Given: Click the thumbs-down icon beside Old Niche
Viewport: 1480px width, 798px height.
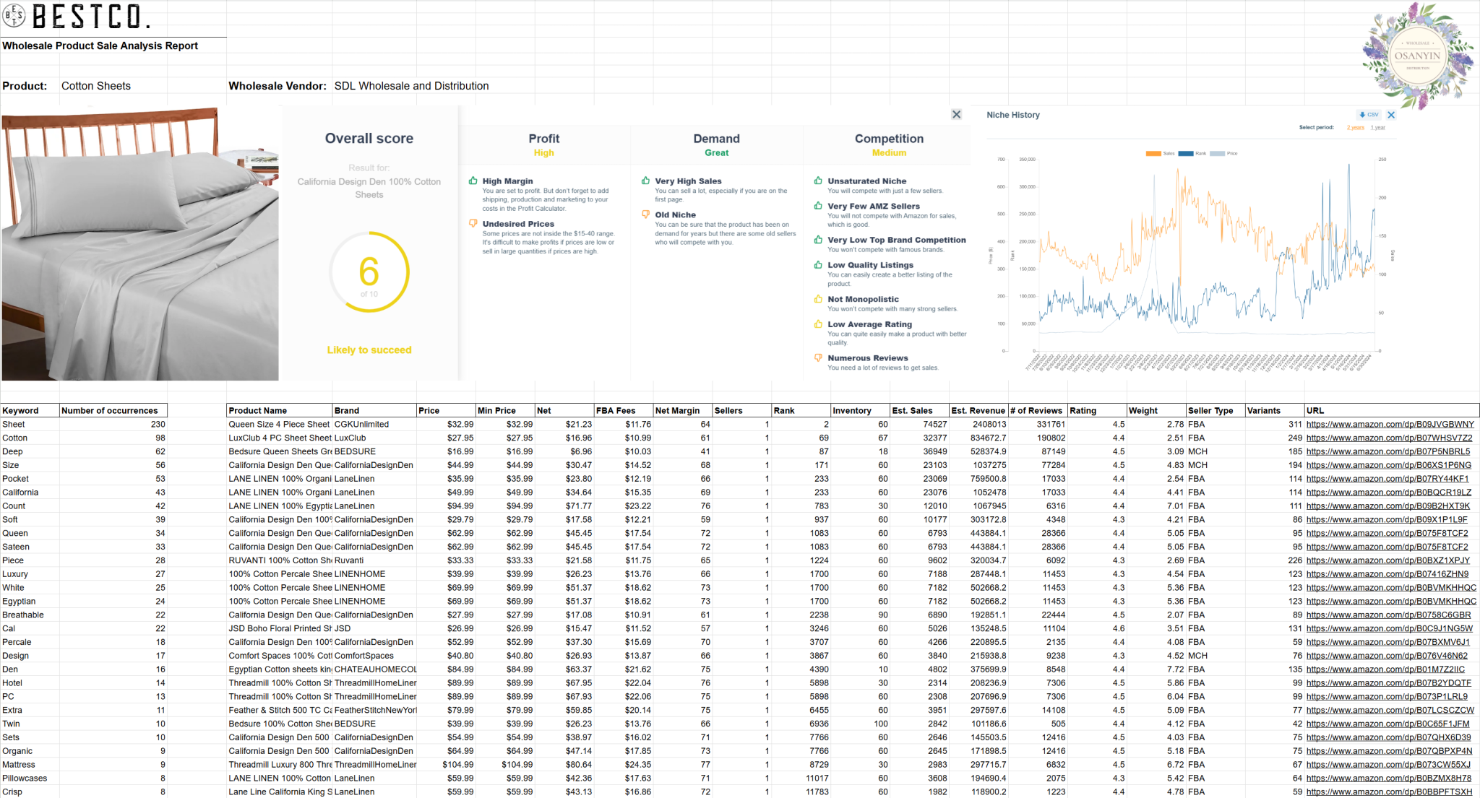Looking at the screenshot, I should coord(645,214).
